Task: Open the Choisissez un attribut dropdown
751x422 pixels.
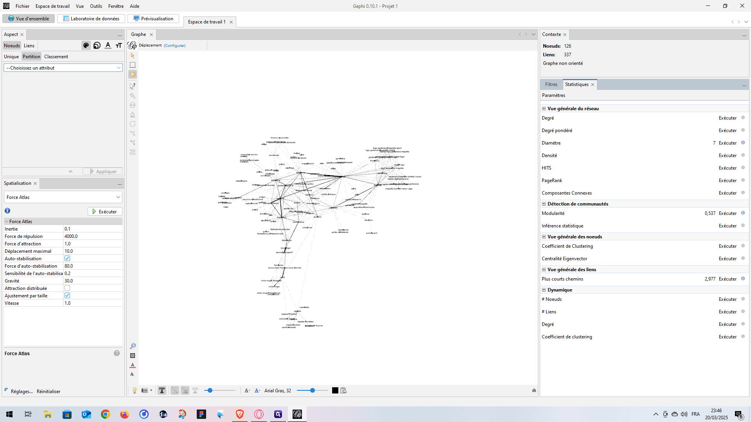Action: [x=63, y=68]
